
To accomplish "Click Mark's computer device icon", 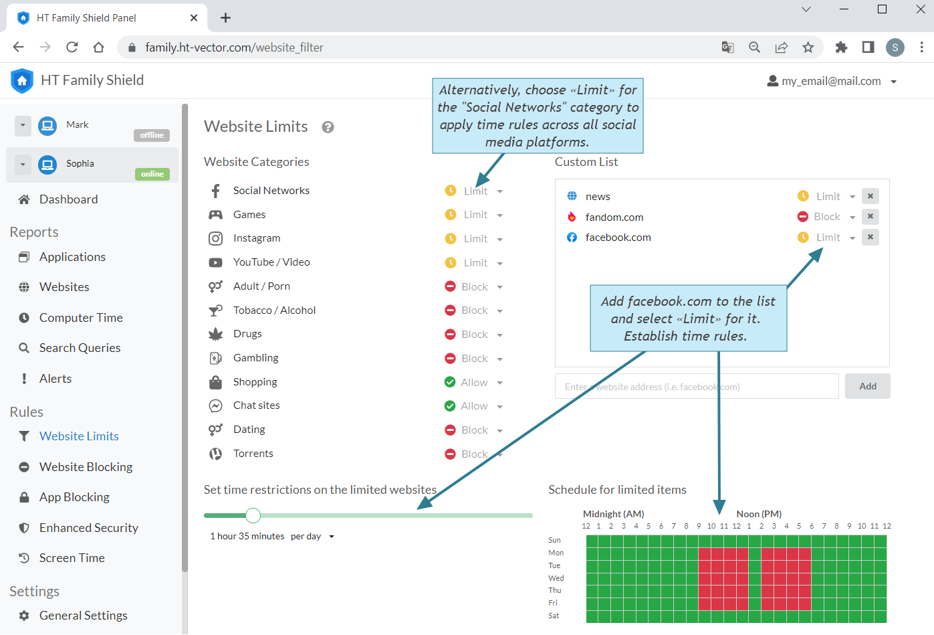I will [47, 126].
